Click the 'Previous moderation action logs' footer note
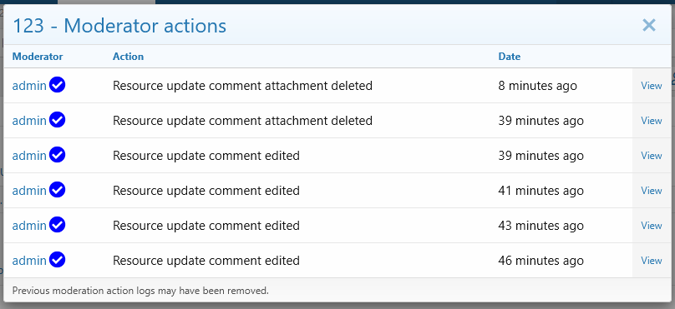Viewport: 675px width, 309px height. point(140,291)
